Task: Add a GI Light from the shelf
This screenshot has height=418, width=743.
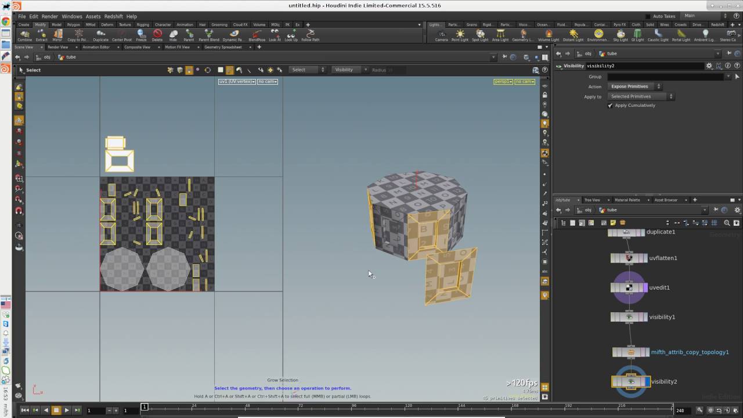Action: click(637, 35)
